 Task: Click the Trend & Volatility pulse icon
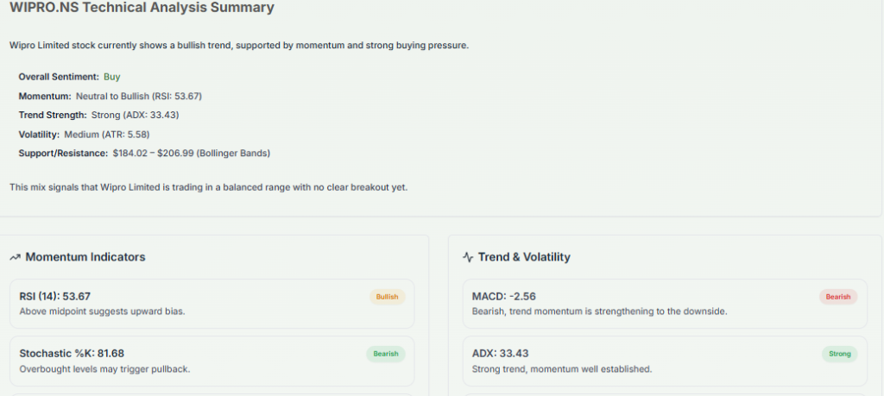468,257
